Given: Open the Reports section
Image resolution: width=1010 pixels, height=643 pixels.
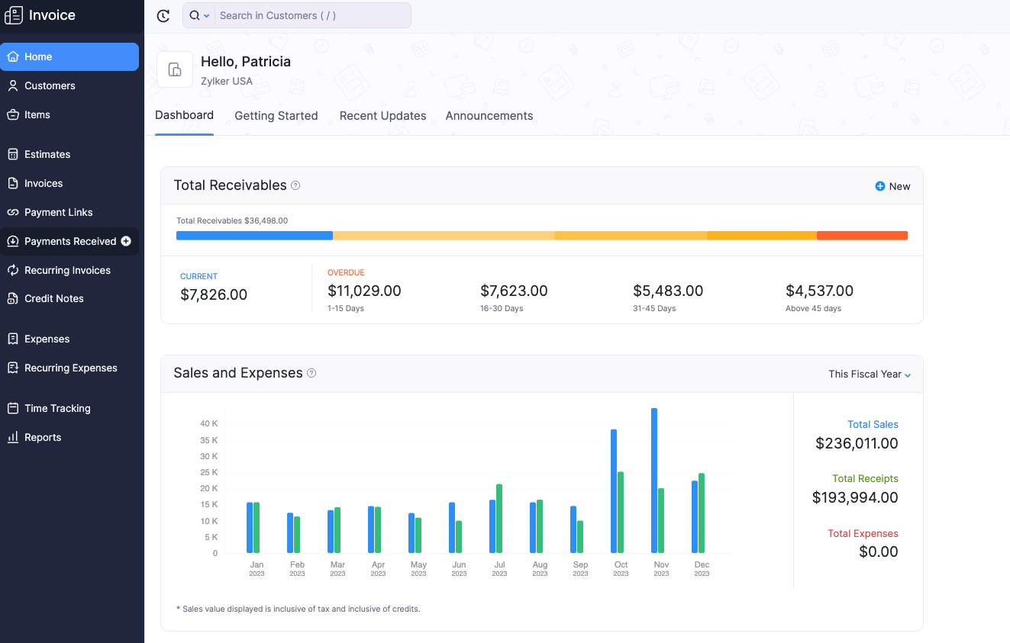Looking at the screenshot, I should coord(44,437).
